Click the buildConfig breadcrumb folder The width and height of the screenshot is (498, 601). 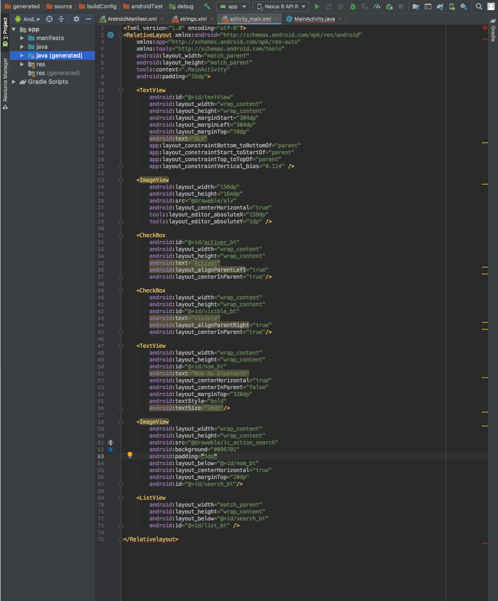98,6
